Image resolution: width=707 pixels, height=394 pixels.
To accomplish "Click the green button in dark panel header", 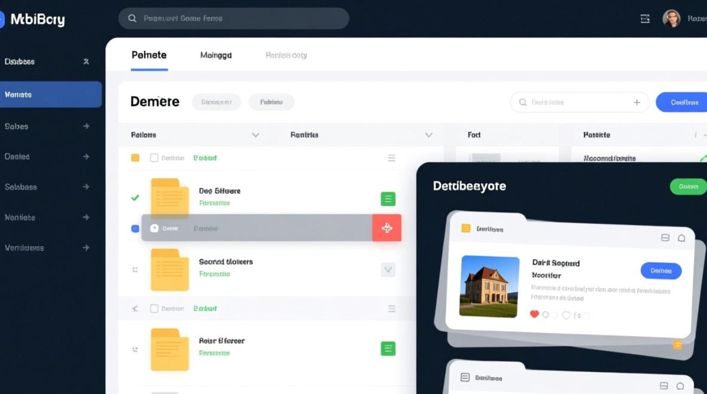I will pyautogui.click(x=688, y=186).
